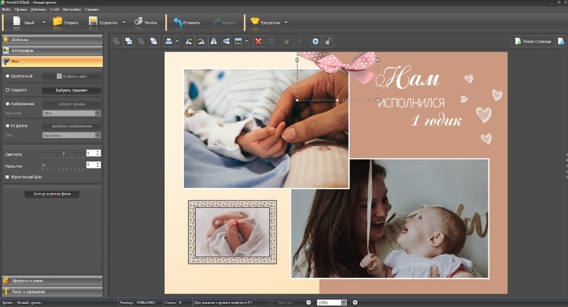Click the Печать (Print) icon

[138, 22]
